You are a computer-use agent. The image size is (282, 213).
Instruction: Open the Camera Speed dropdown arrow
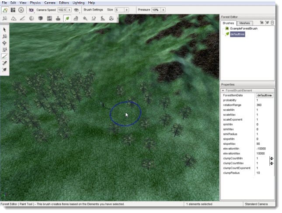70,10
